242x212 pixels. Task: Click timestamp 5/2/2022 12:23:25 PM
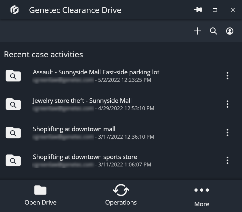125,80
